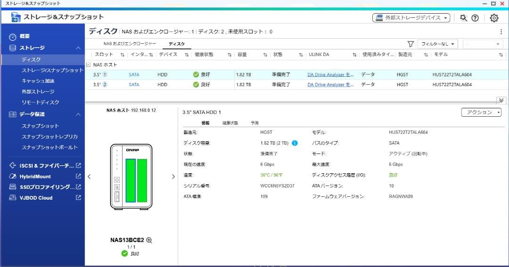Open VJBOD Cloud external-link arrow icon
This screenshot has height=267, width=509.
pyautogui.click(x=78, y=197)
